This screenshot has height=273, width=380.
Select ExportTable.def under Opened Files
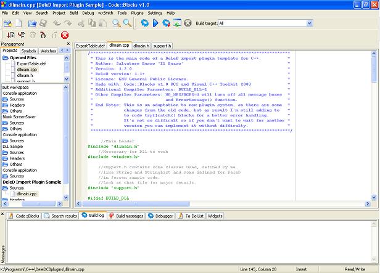[31, 63]
